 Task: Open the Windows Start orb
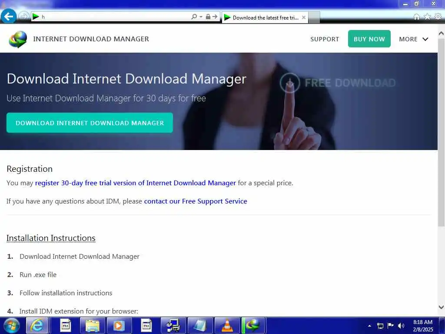pyautogui.click(x=11, y=325)
